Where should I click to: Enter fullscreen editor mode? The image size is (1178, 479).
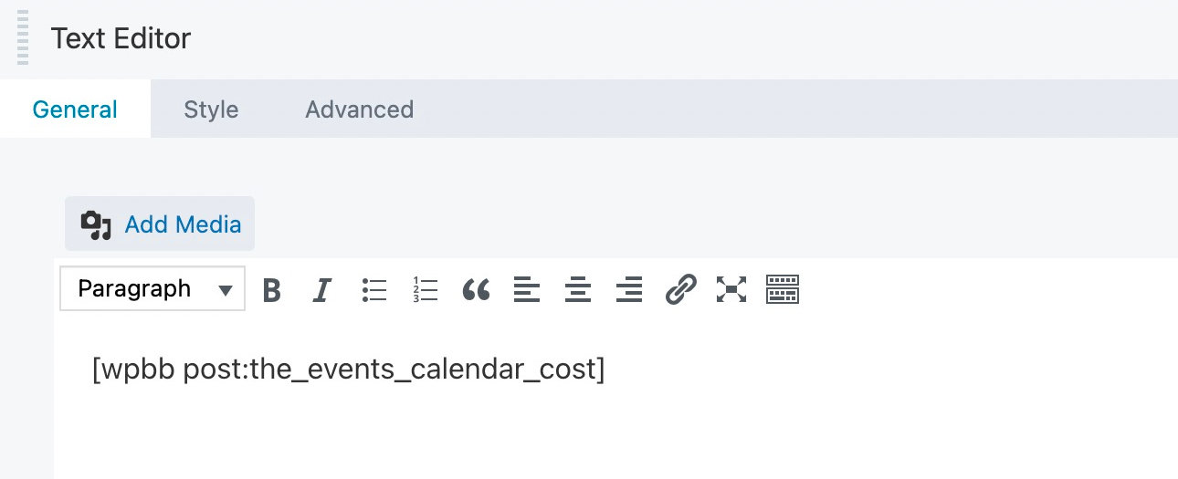click(731, 290)
